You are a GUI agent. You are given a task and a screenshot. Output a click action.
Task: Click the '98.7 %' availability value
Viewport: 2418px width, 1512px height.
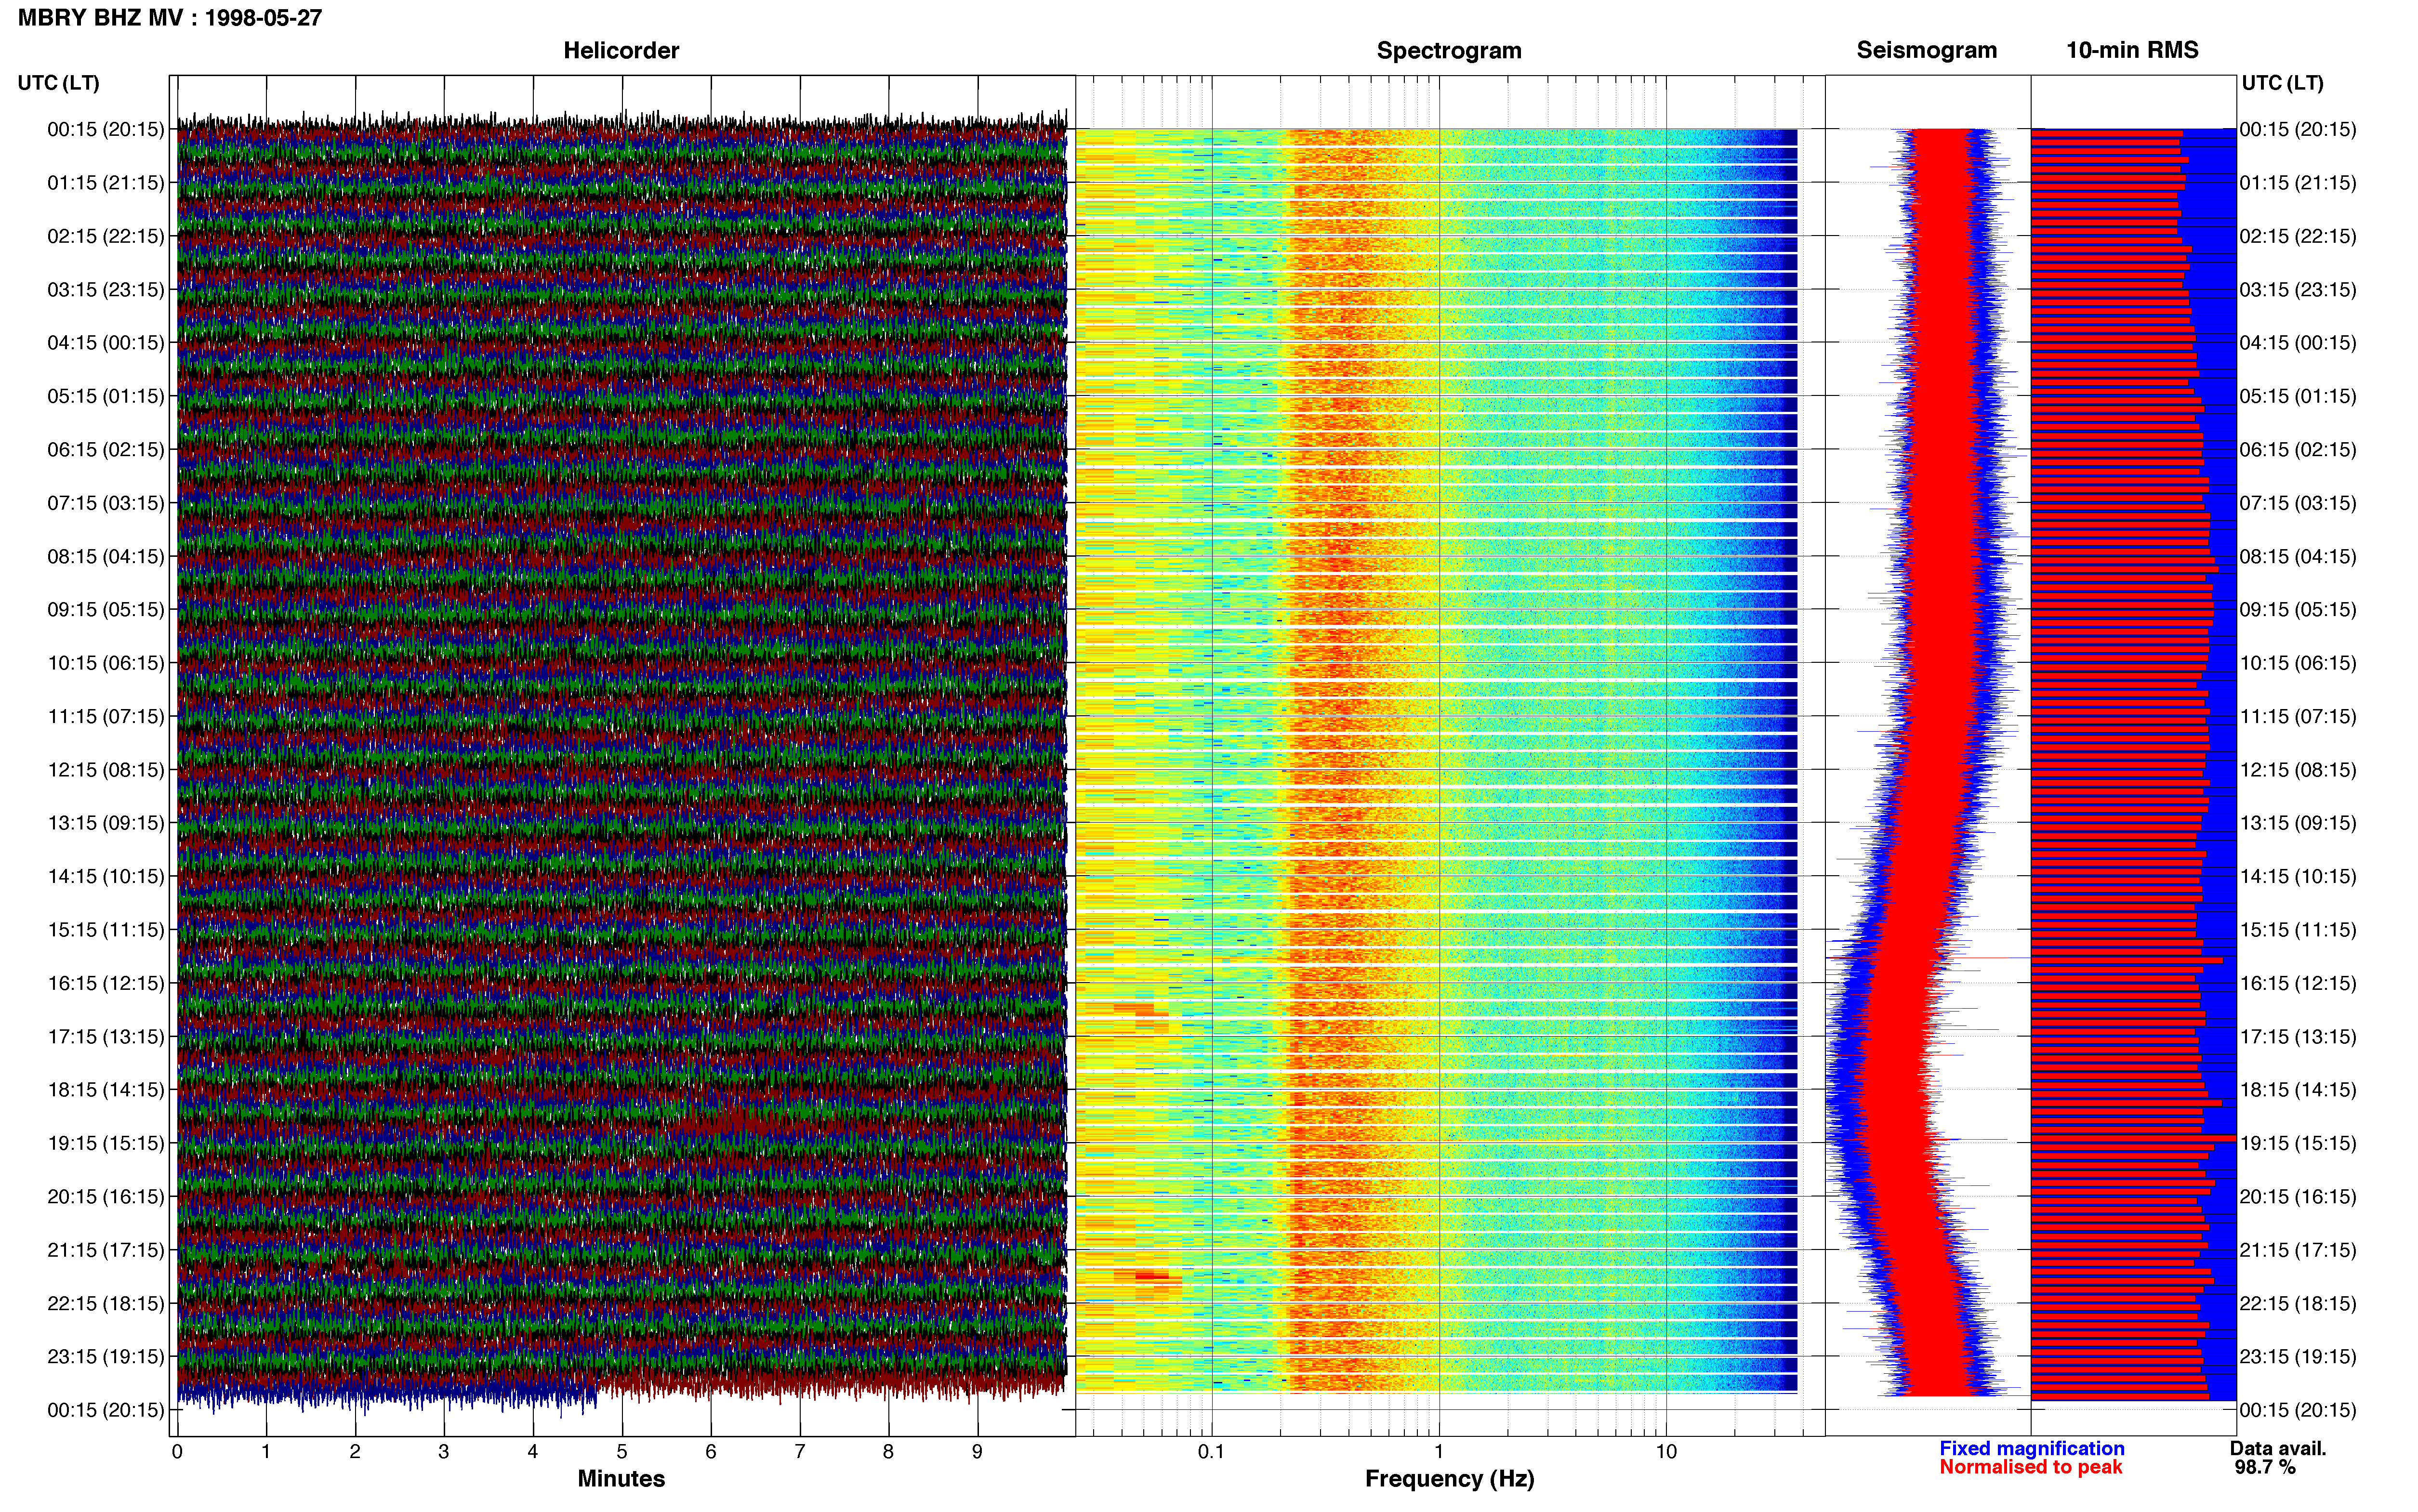point(2265,1467)
